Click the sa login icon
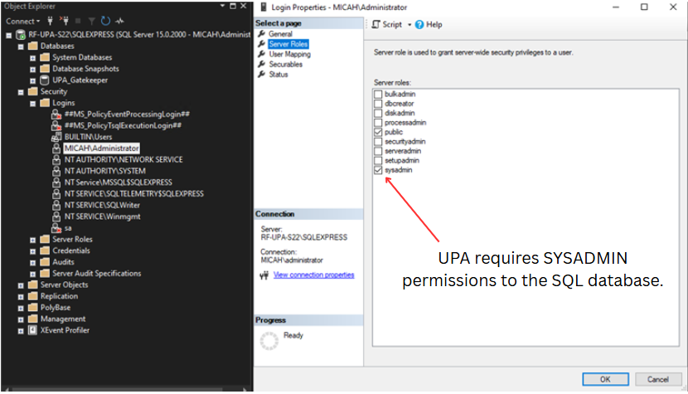 56,227
